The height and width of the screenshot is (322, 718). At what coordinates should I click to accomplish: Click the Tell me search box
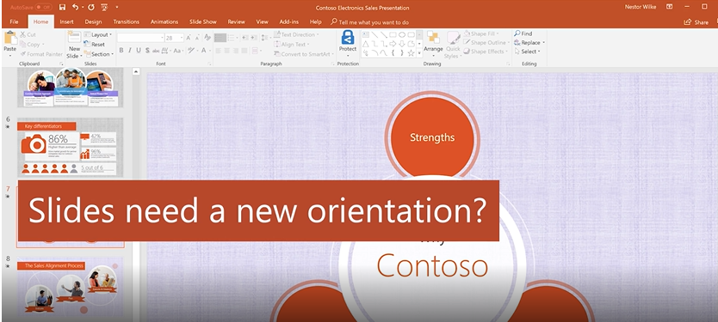point(370,22)
